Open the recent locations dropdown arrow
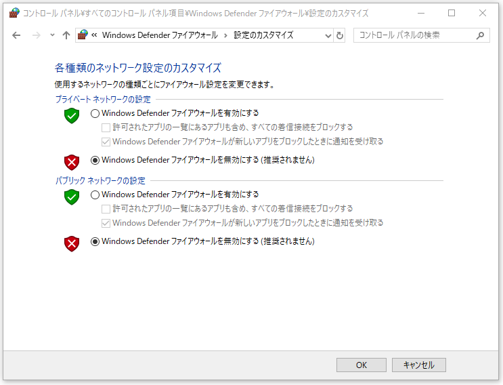This screenshot has width=503, height=385. [x=52, y=35]
